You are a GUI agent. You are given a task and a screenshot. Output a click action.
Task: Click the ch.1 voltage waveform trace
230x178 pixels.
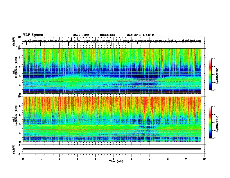[112, 41]
